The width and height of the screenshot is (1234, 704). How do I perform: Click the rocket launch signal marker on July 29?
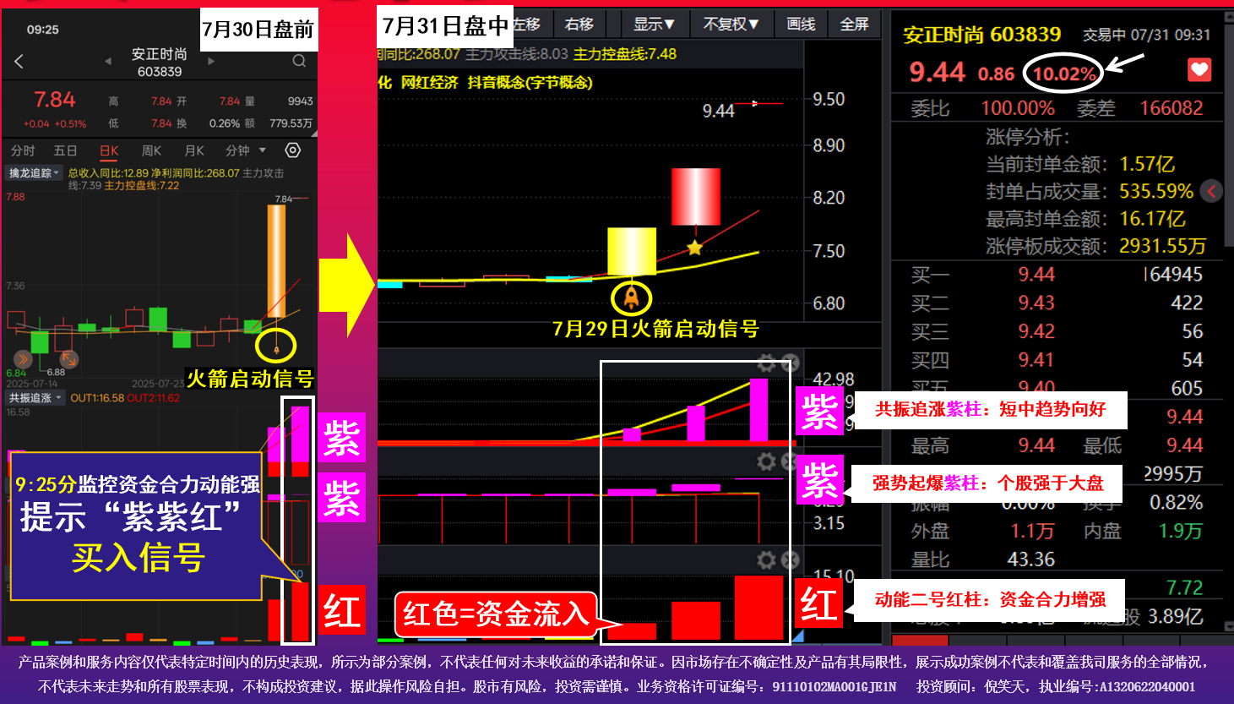pos(631,297)
